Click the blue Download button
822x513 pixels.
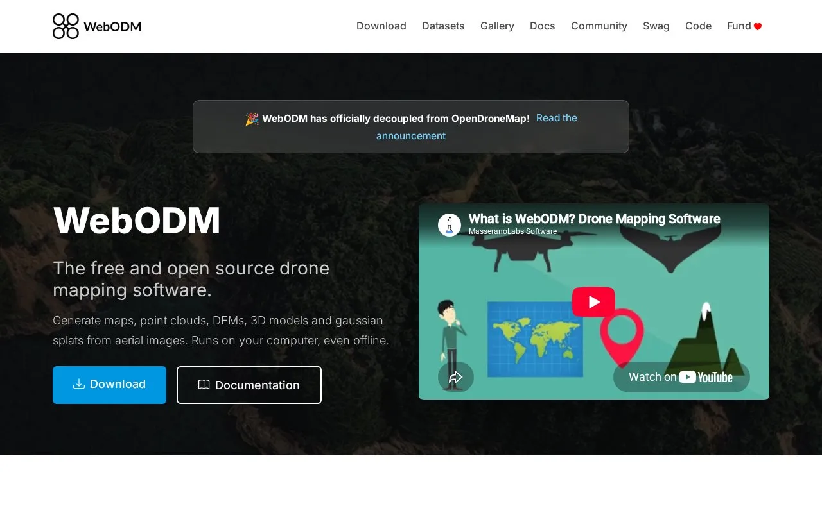109,385
